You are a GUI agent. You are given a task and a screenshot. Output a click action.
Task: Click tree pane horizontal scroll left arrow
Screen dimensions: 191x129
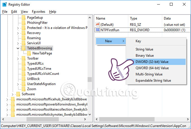(x=3, y=119)
